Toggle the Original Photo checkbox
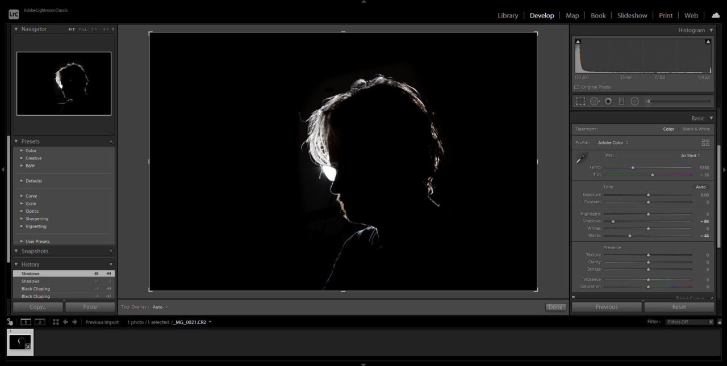The height and width of the screenshot is (366, 727). [x=577, y=87]
